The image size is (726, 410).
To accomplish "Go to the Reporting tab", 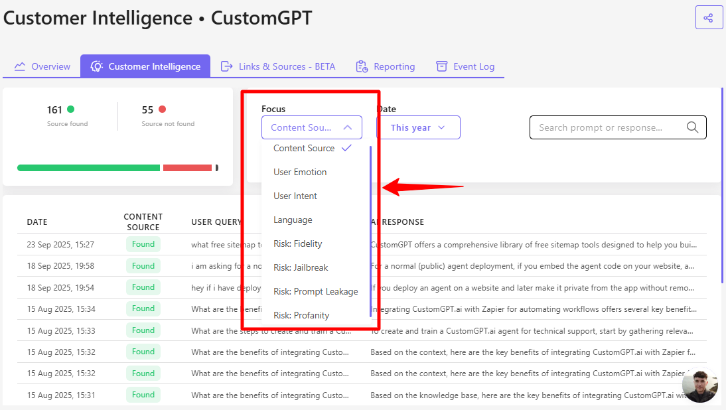I will click(x=385, y=66).
